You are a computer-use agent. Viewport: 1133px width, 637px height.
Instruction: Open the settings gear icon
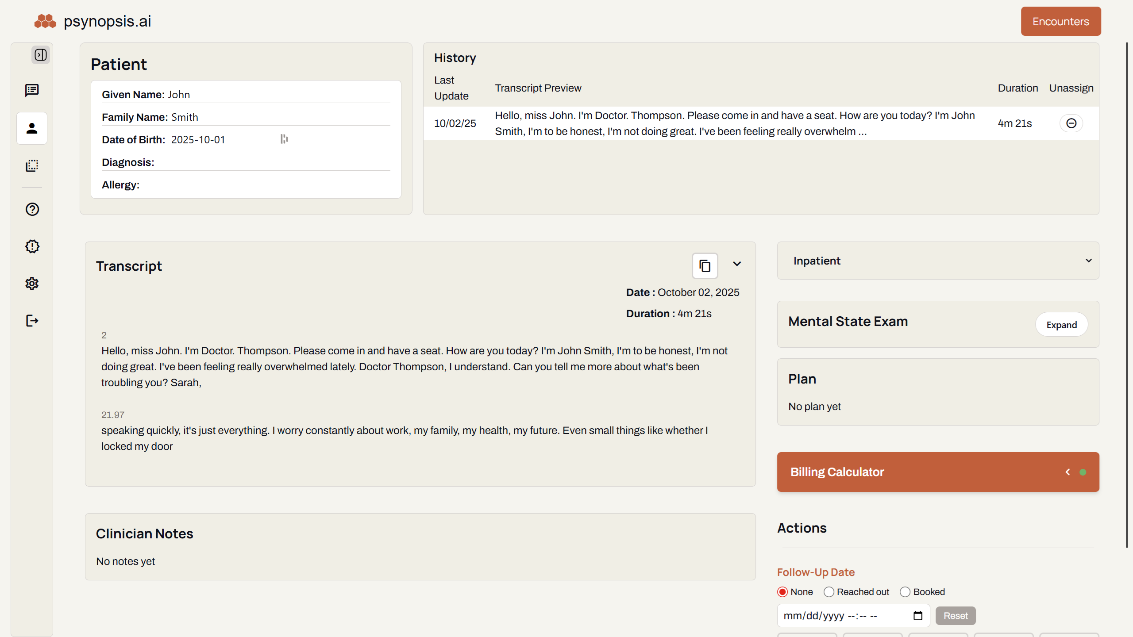point(31,284)
